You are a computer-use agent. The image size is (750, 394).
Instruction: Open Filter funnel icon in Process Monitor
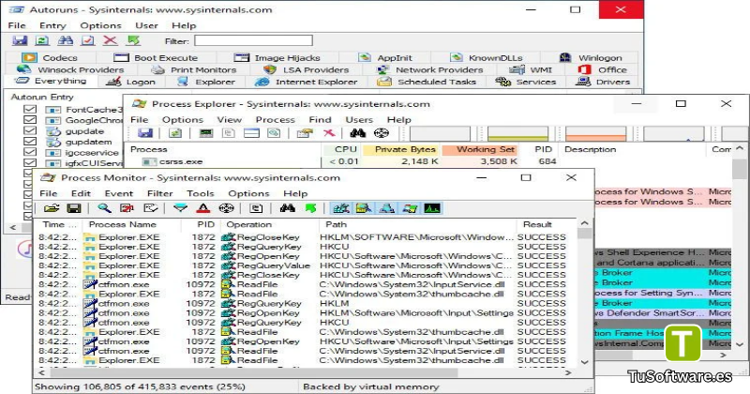point(180,208)
